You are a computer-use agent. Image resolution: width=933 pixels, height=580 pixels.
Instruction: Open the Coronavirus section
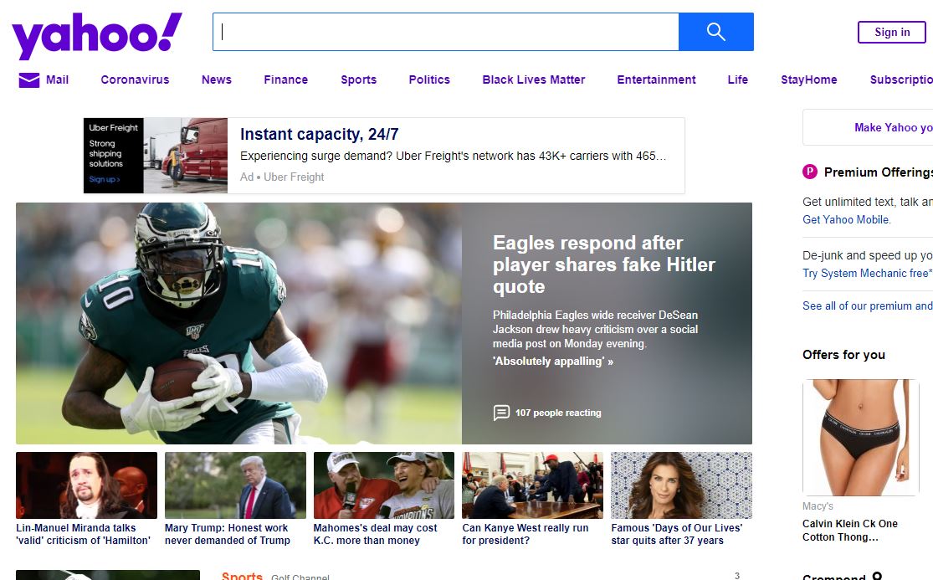[x=135, y=80]
